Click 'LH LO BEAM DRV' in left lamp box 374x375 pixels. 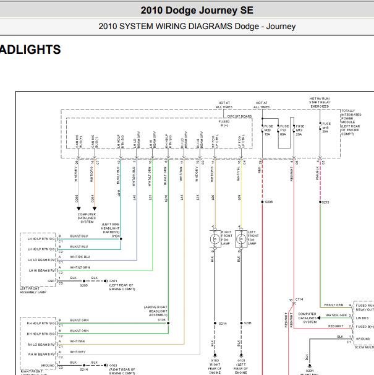[41, 260]
